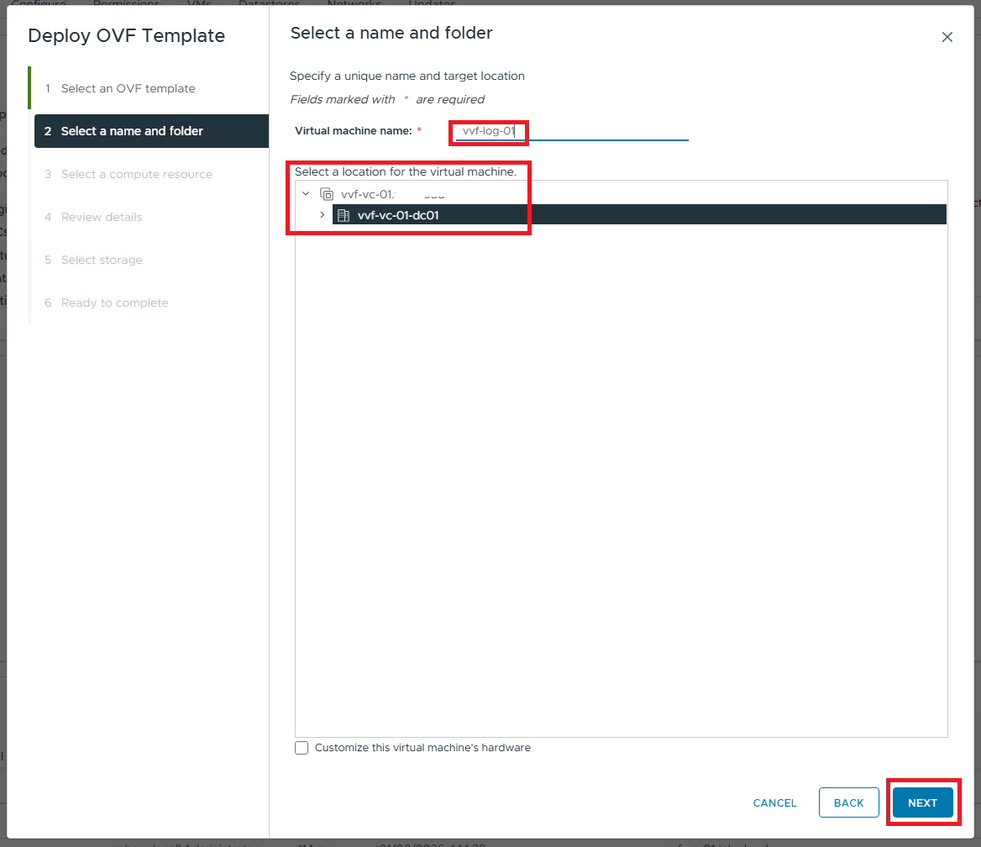Cancel the OVF deployment wizard

click(x=774, y=802)
